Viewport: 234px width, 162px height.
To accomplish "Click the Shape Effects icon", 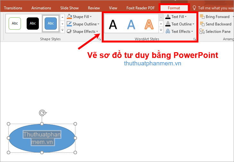I will coord(69,31).
